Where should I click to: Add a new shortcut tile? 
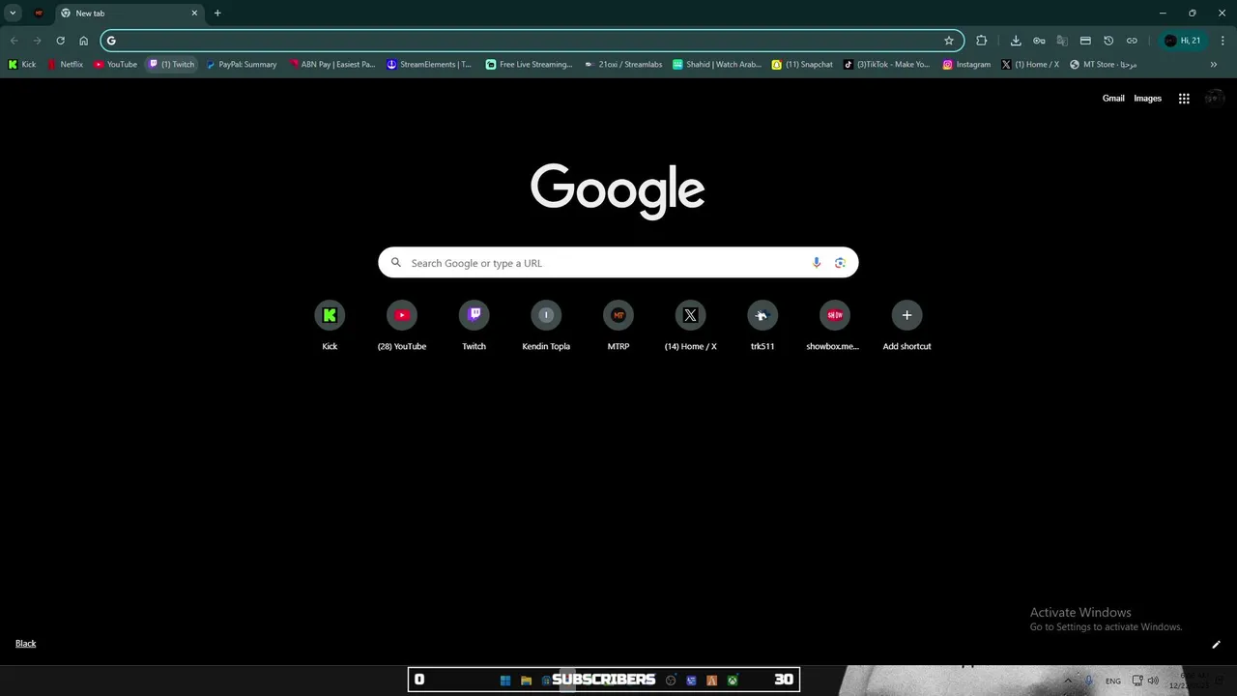(906, 326)
